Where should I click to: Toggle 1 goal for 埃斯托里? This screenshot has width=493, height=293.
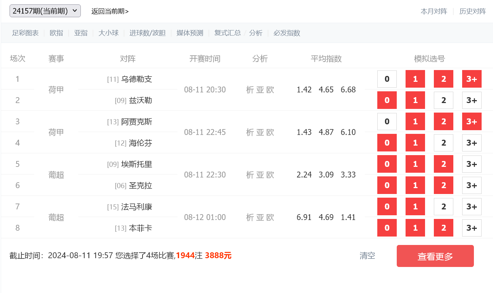[x=415, y=164]
